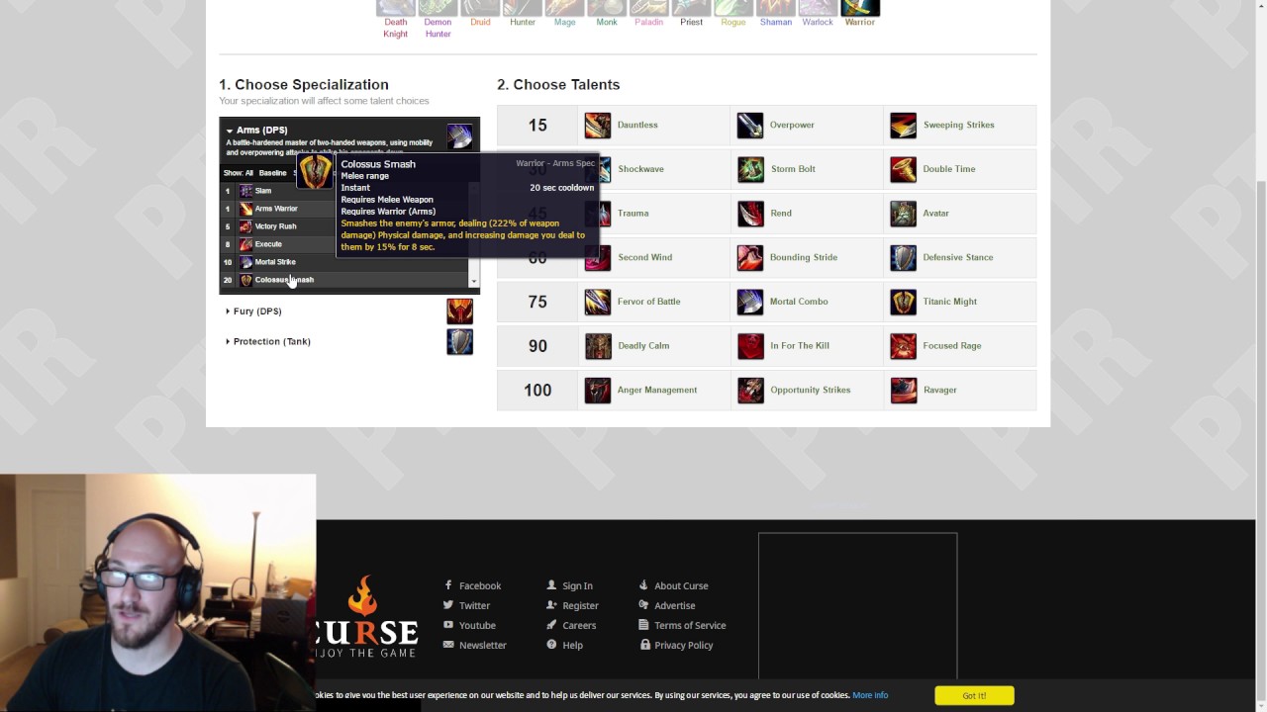Select the Storm Bolt talent icon

[750, 169]
